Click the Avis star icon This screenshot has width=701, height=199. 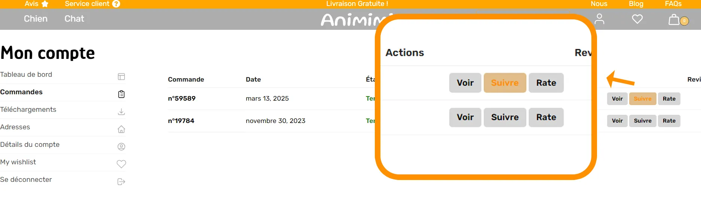[45, 4]
